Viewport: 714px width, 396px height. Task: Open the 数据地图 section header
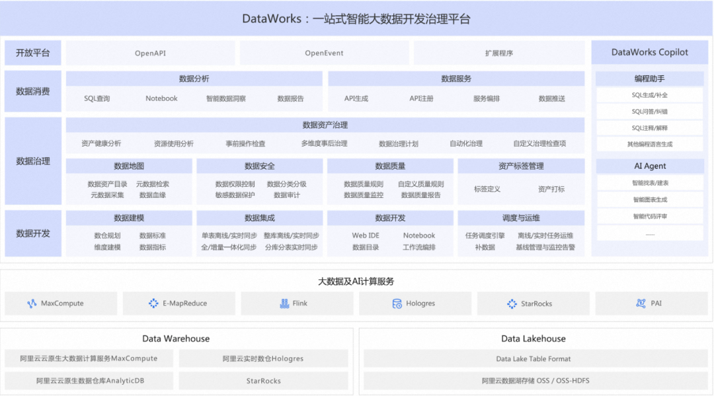pyautogui.click(x=129, y=166)
